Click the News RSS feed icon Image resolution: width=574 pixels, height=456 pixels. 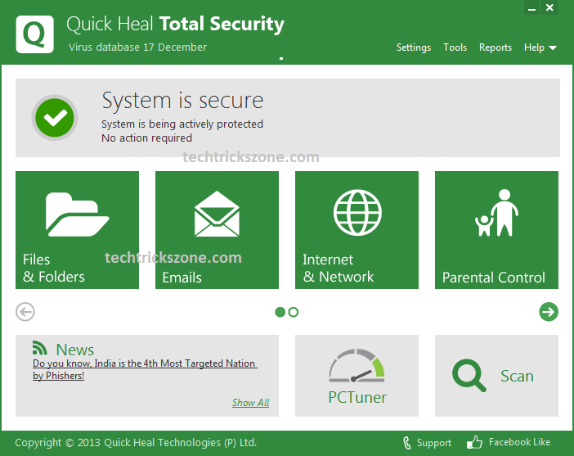coord(40,348)
